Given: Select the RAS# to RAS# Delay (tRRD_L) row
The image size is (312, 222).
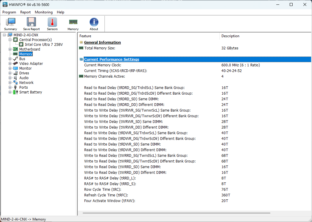Looking at the screenshot, I should [x=195, y=178].
